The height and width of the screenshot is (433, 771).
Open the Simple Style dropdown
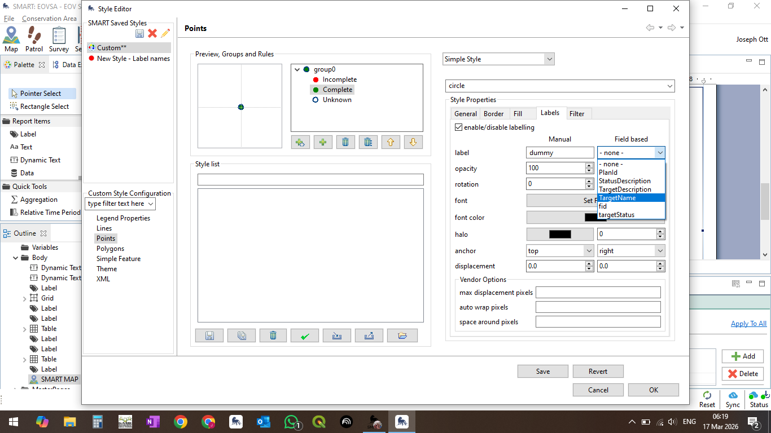(549, 59)
